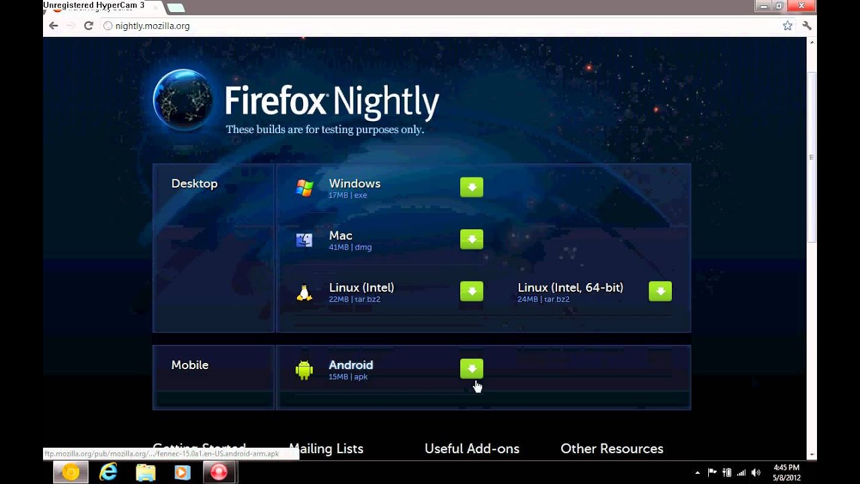
Task: Go back with browser back arrow
Action: point(54,26)
